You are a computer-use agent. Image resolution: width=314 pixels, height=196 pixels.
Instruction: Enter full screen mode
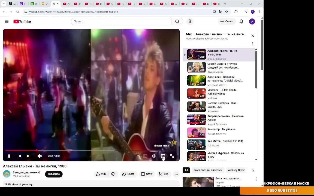(x=172, y=156)
